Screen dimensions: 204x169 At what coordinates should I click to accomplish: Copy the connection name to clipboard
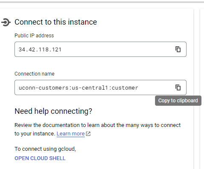point(178,87)
